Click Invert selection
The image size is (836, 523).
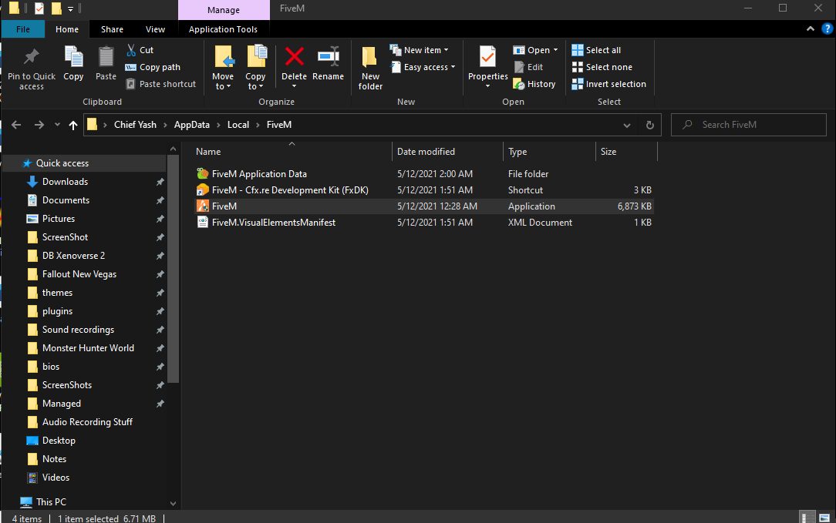(x=608, y=84)
